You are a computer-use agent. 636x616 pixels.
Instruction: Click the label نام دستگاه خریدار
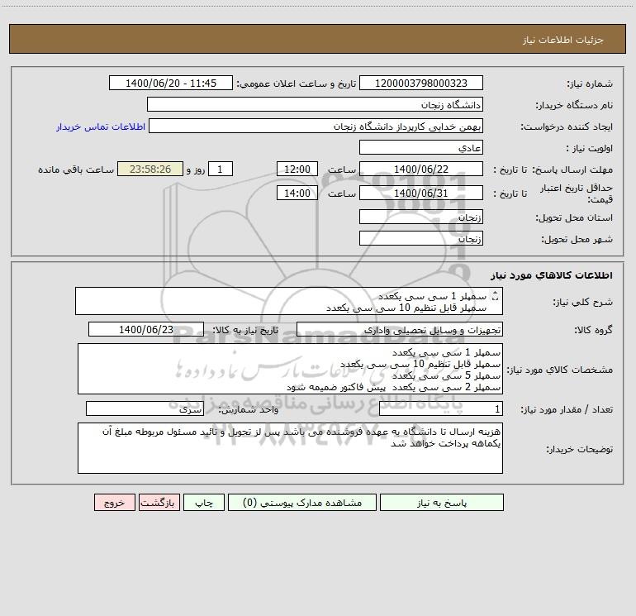pyautogui.click(x=574, y=105)
